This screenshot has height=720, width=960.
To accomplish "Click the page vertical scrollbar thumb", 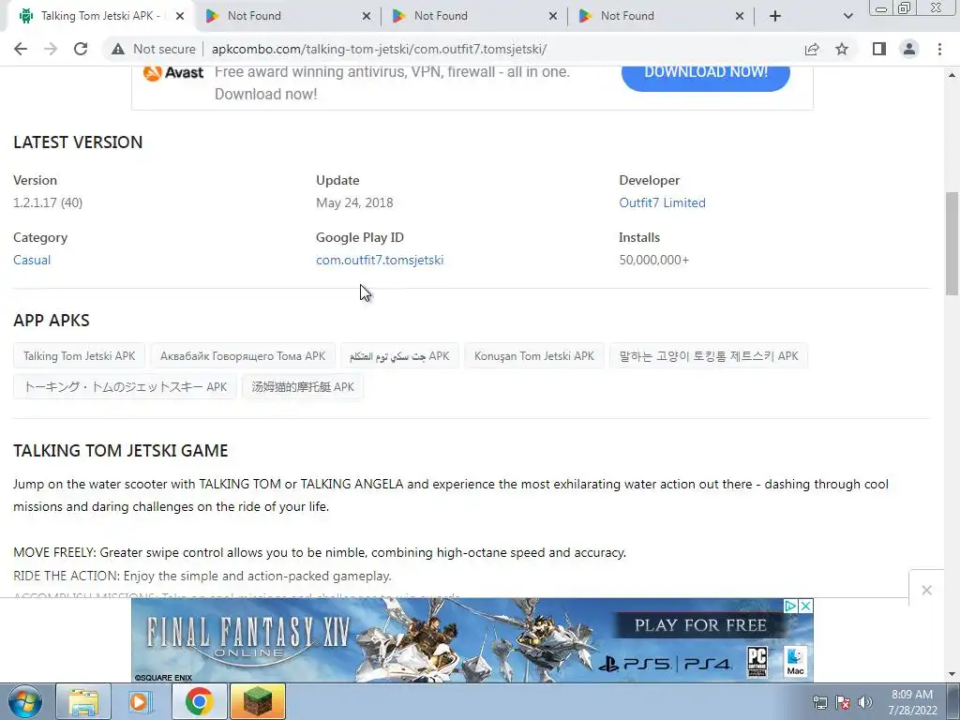I will pyautogui.click(x=952, y=245).
